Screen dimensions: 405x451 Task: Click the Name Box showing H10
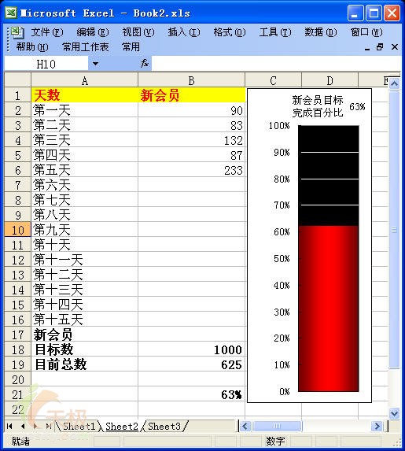(46, 64)
